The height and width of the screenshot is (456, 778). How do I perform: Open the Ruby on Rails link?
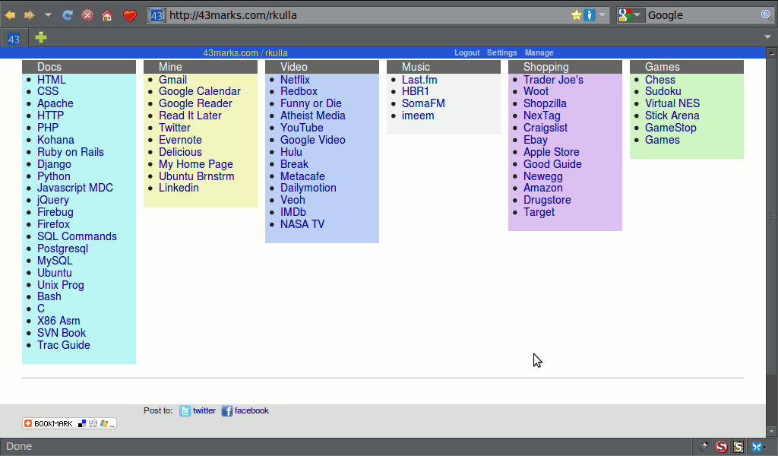pos(71,152)
